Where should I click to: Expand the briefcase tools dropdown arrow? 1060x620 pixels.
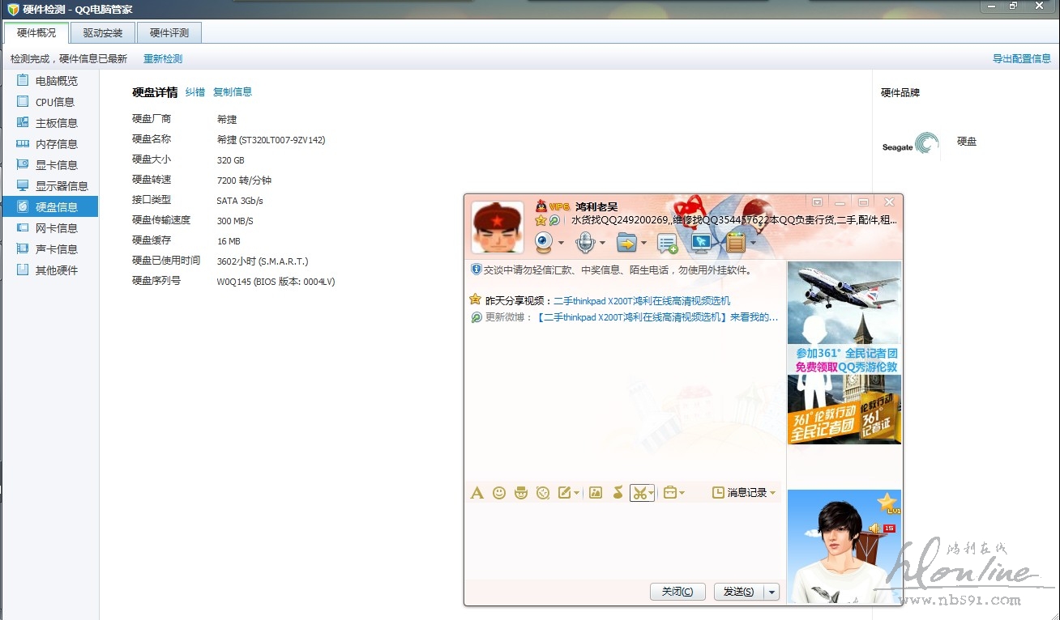pos(682,493)
